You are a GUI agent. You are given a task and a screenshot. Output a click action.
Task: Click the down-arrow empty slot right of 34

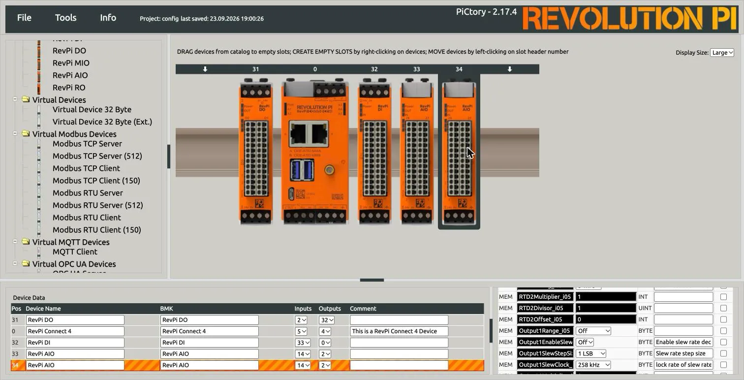(510, 69)
